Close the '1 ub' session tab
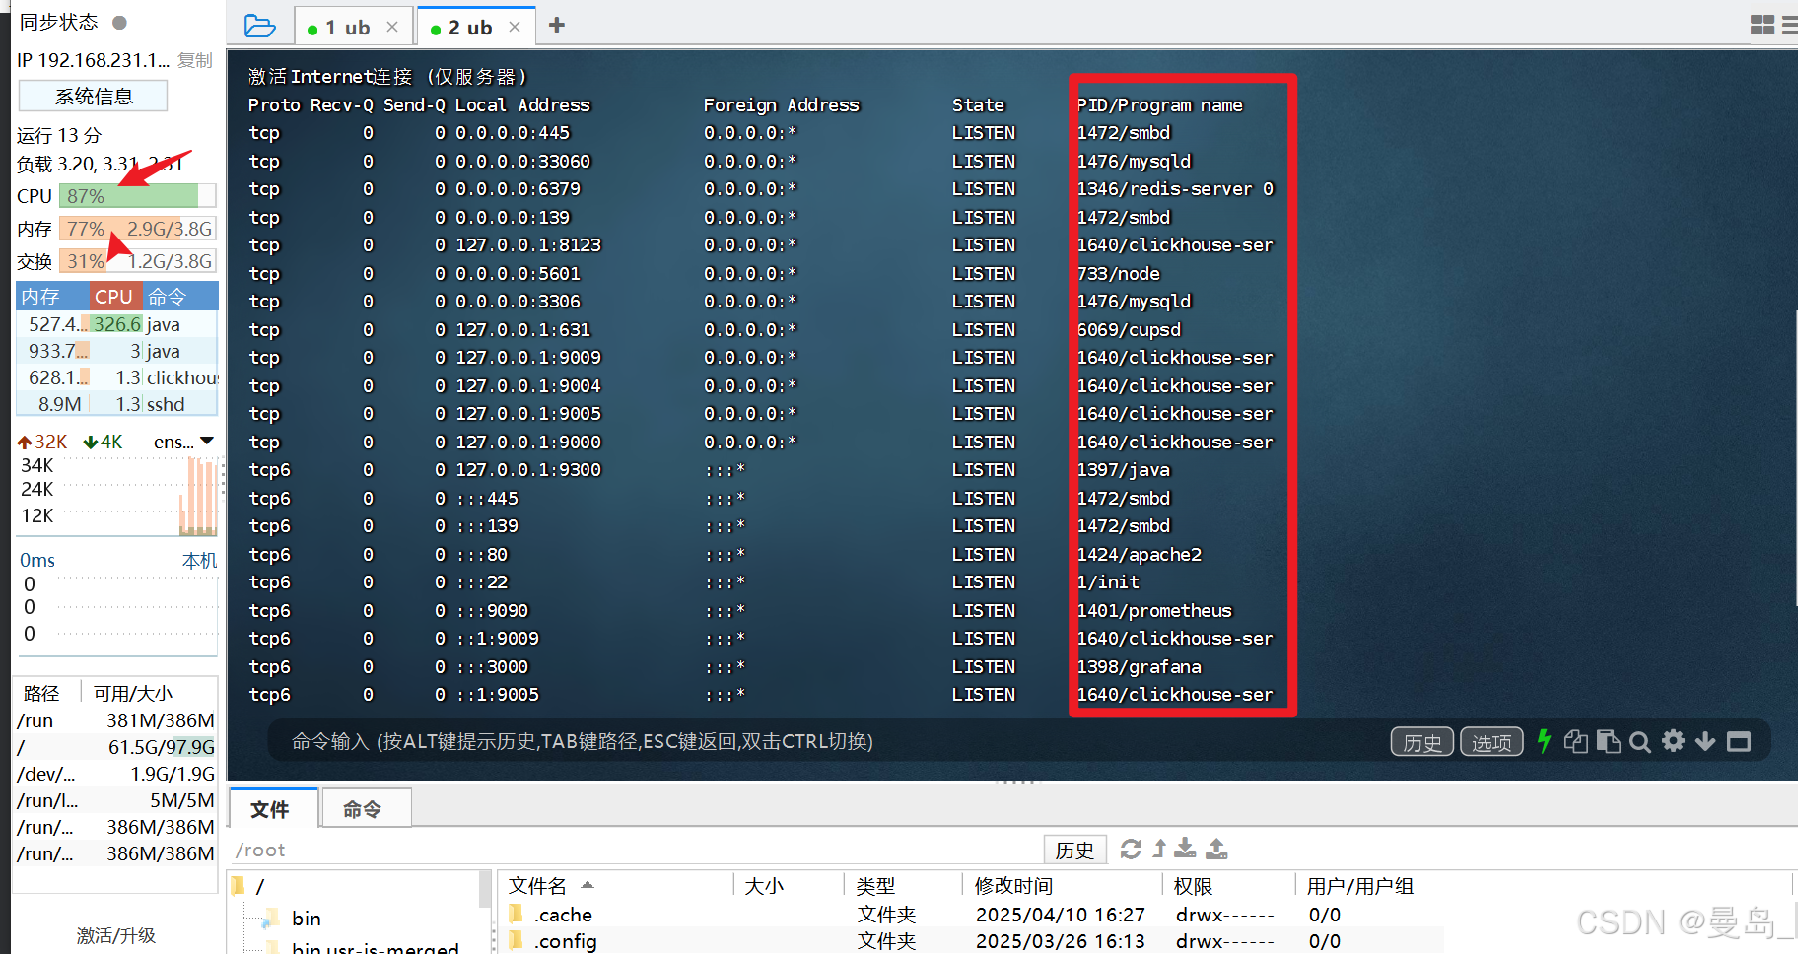This screenshot has height=954, width=1798. click(392, 27)
